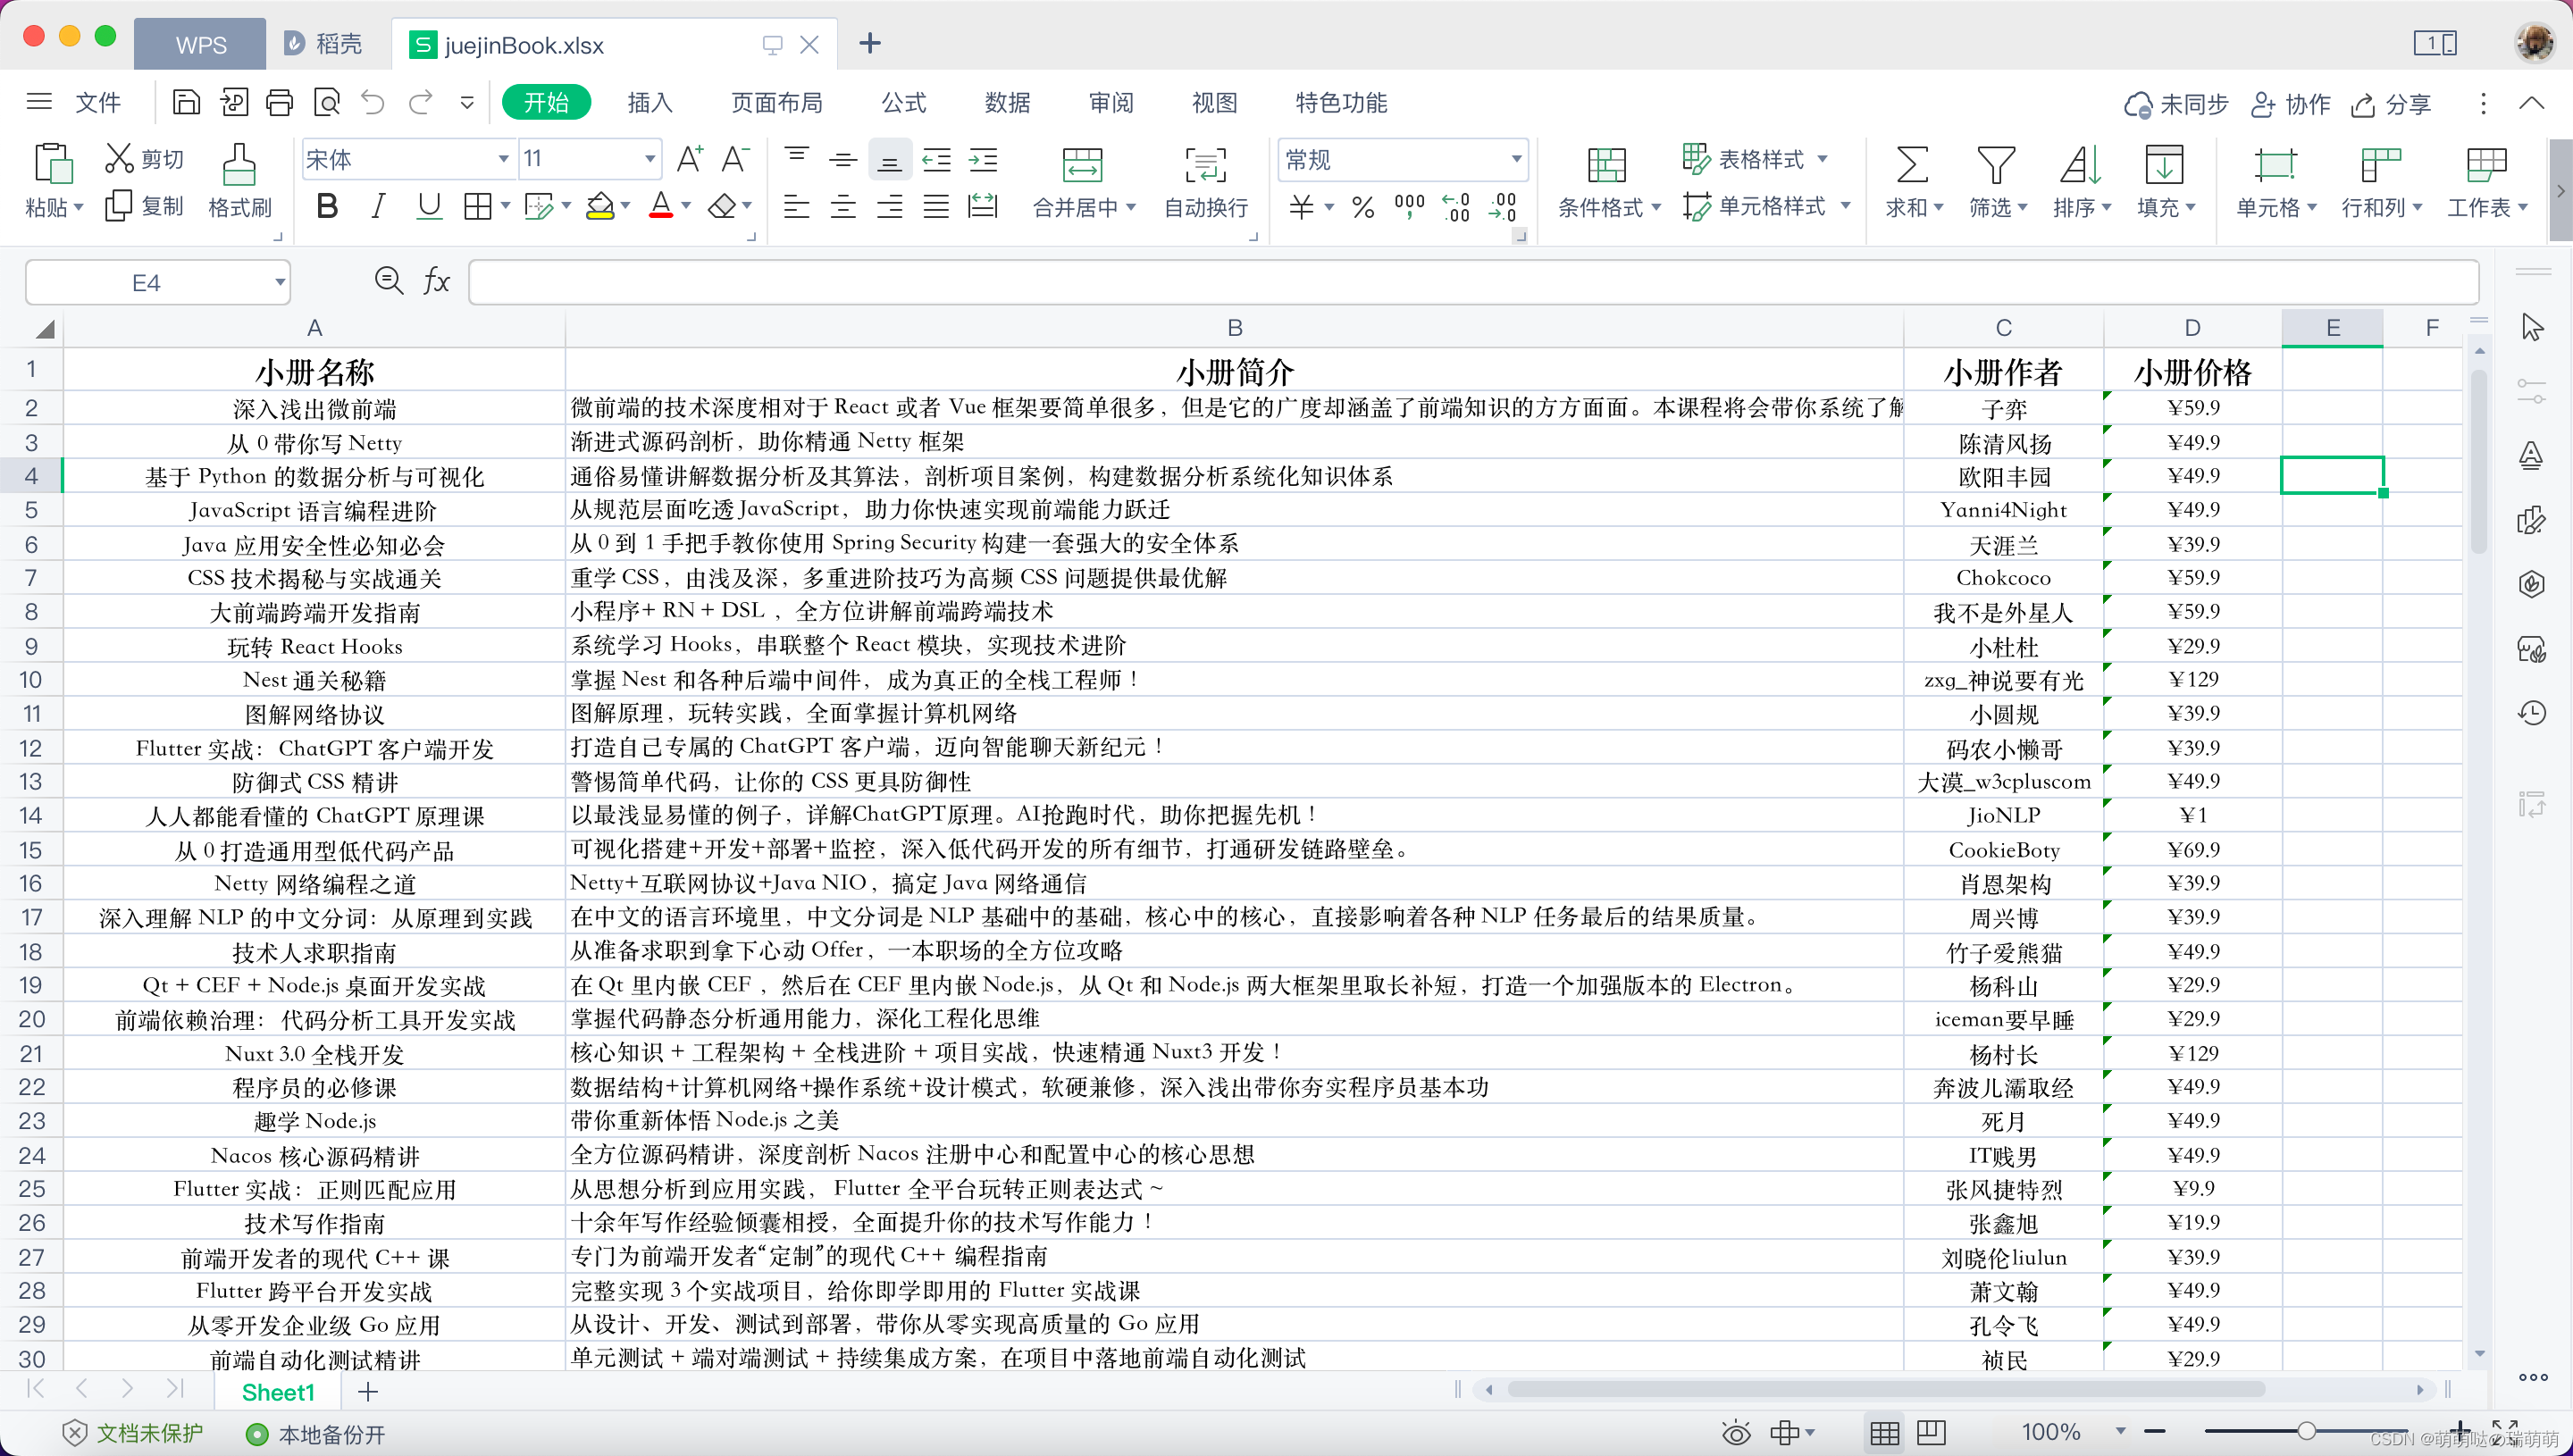Toggle italic formatting
2573x1456 pixels.
point(378,206)
